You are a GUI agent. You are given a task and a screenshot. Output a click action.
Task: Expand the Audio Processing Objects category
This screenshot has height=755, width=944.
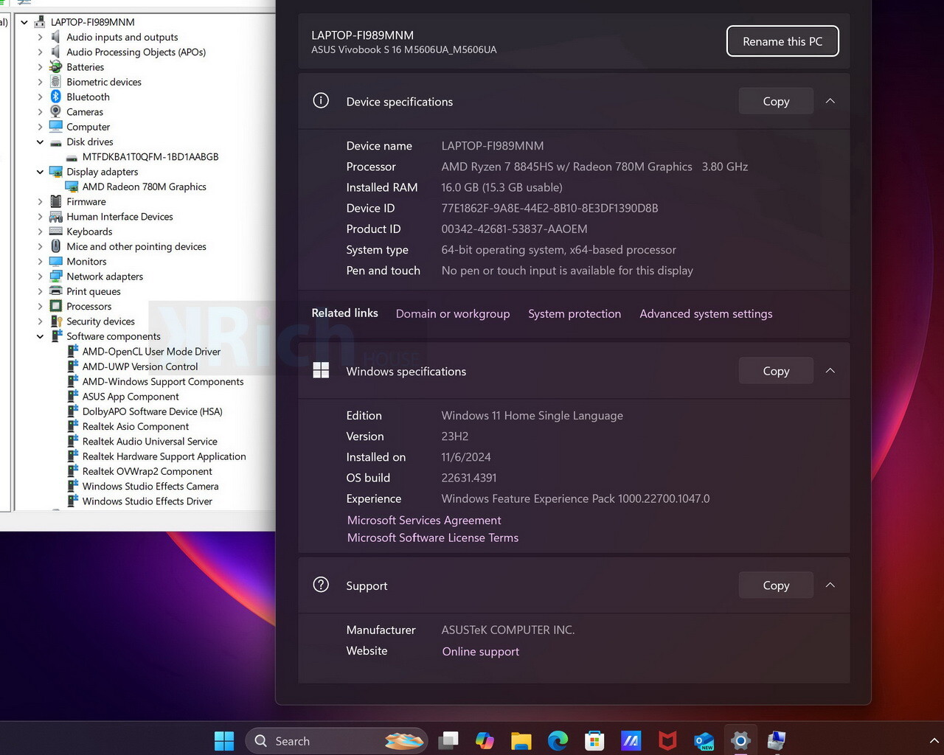click(x=40, y=52)
